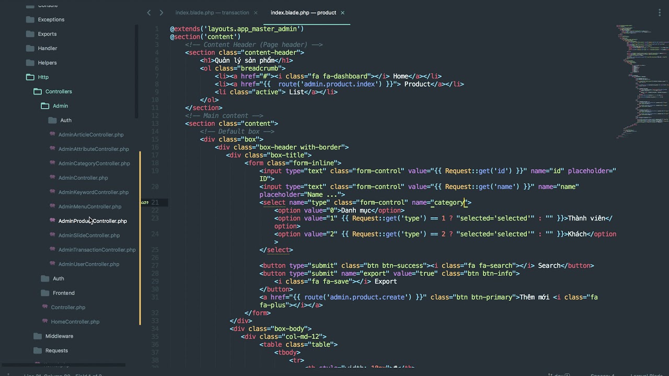
Task: Click the @section('content') line
Action: point(205,37)
